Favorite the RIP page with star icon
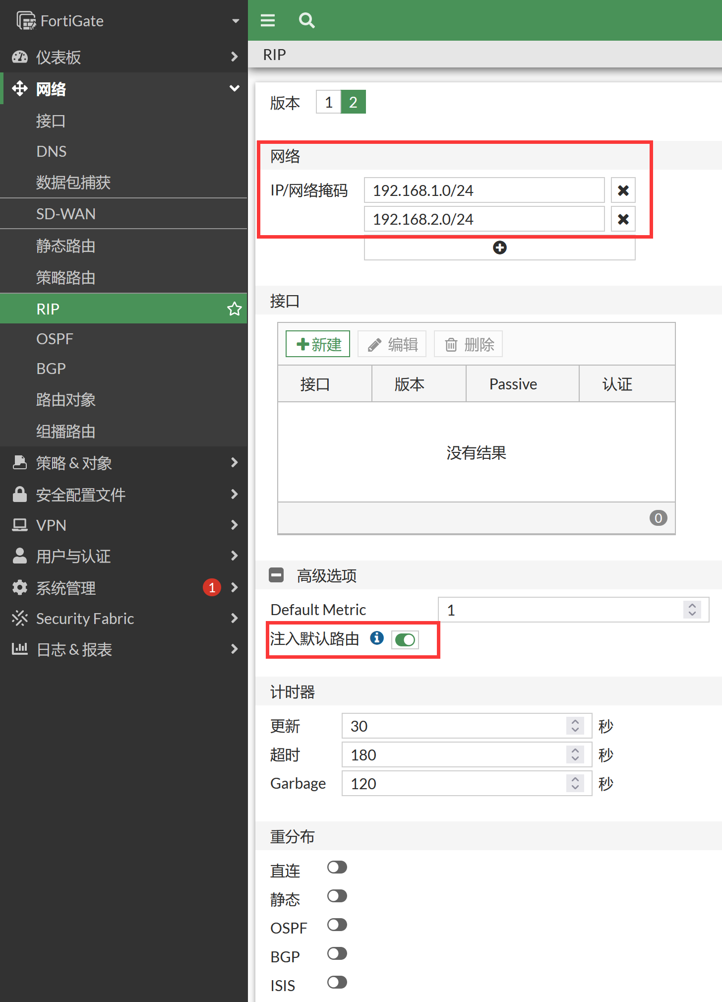Viewport: 722px width, 1002px height. 234,309
